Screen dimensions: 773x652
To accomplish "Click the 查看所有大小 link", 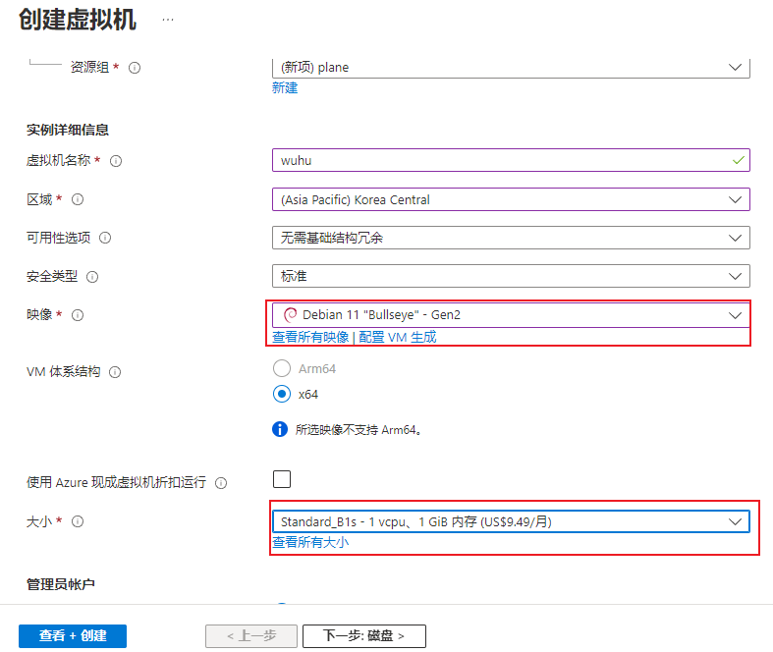I will 310,542.
